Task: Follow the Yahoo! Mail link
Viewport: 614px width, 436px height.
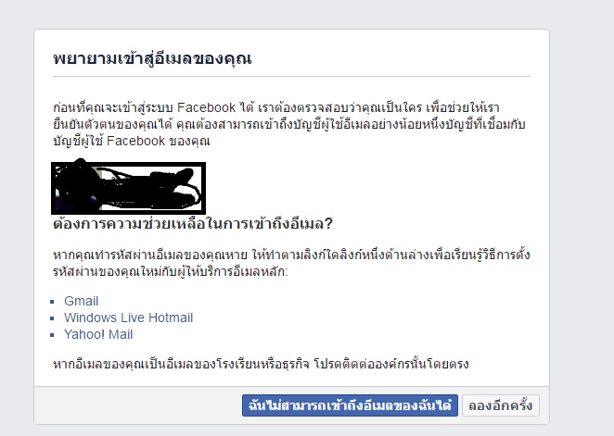Action: point(98,334)
